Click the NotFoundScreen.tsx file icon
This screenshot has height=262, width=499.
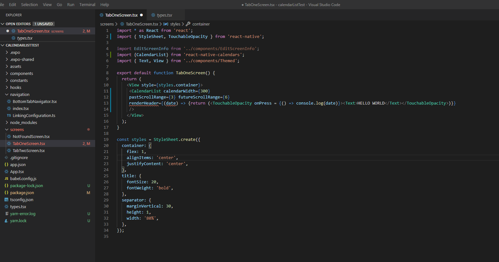pos(9,136)
